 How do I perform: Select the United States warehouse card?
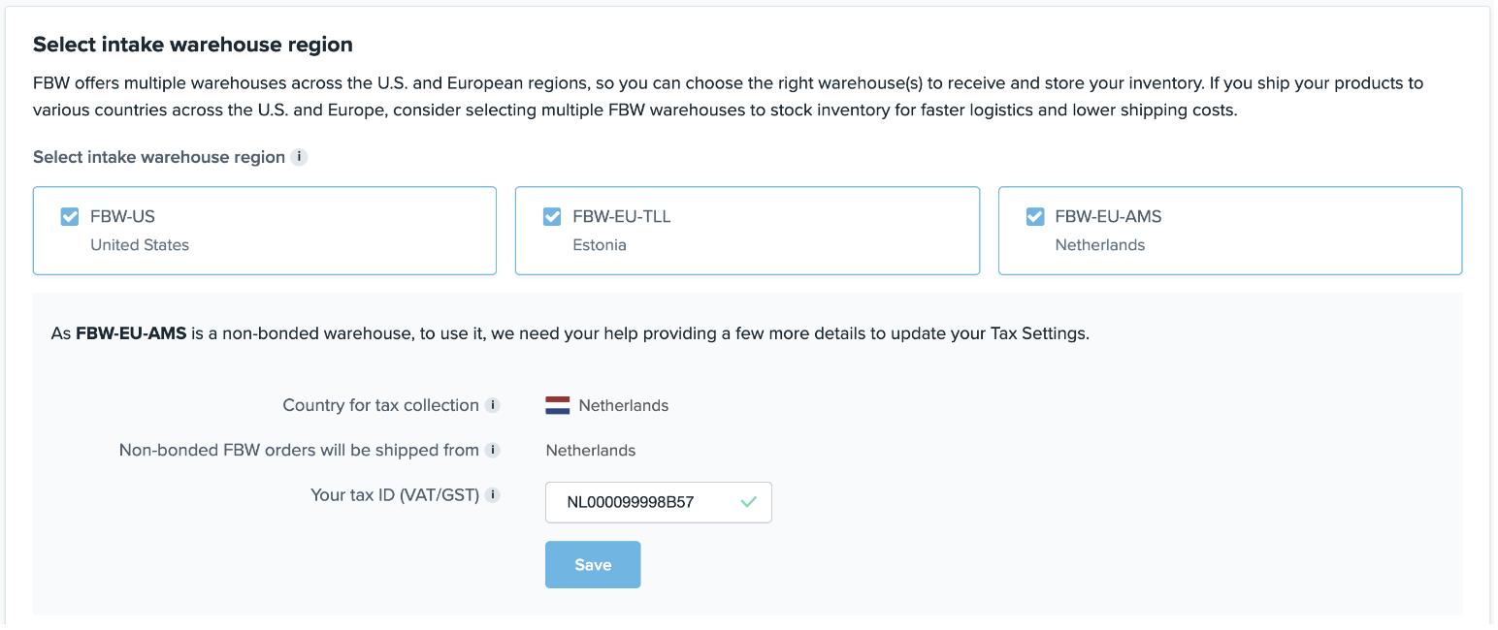[265, 231]
